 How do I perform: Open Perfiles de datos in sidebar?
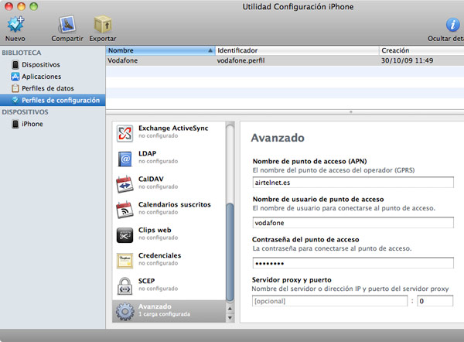coord(47,88)
